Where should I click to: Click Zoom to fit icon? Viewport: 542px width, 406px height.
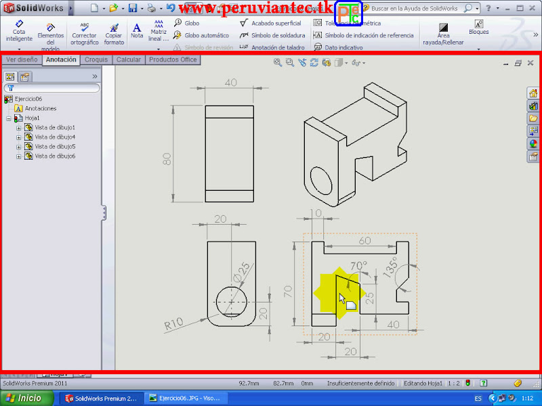point(278,62)
